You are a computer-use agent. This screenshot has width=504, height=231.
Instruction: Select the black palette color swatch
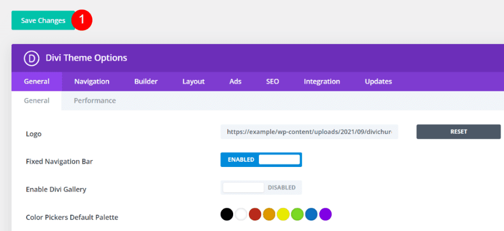pyautogui.click(x=227, y=214)
